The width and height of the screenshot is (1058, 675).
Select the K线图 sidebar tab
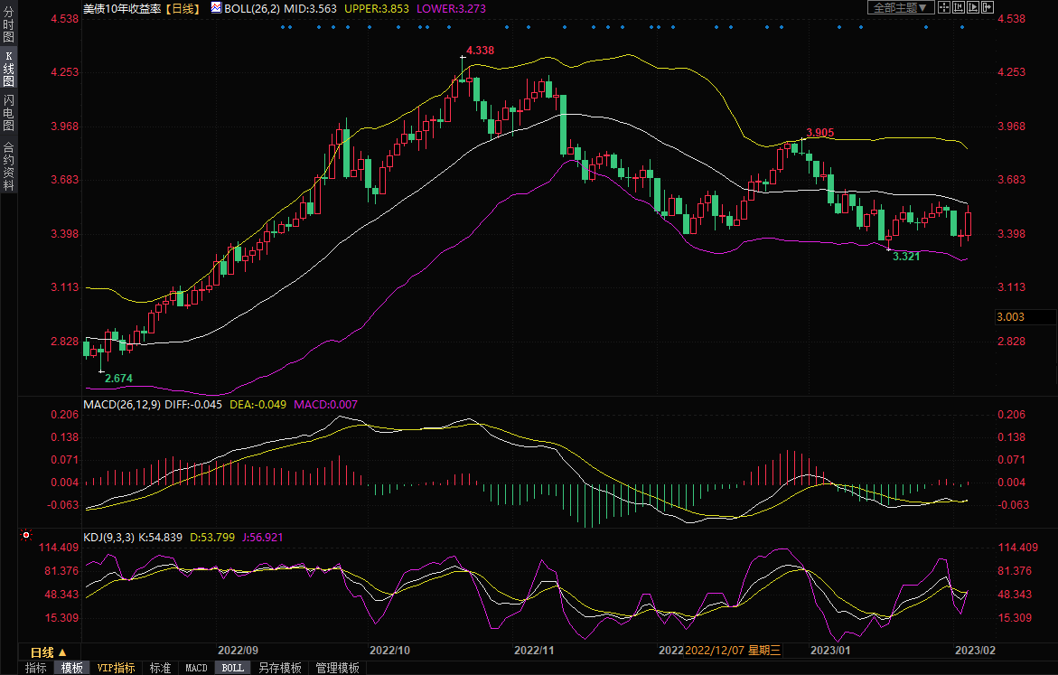pyautogui.click(x=8, y=69)
